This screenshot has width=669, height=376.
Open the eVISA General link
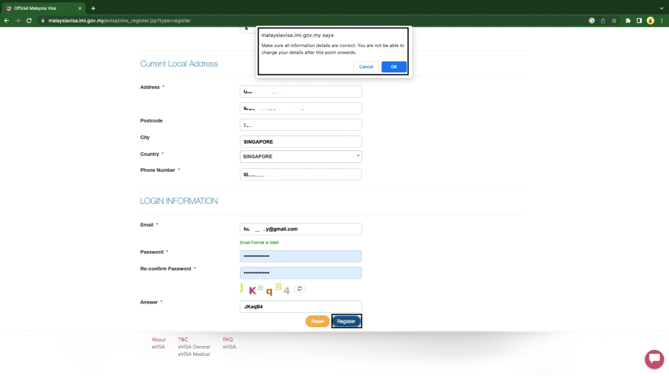[194, 347]
